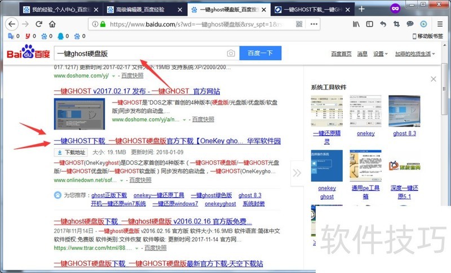Click the 百度首页 link in header

pyautogui.click(x=341, y=53)
